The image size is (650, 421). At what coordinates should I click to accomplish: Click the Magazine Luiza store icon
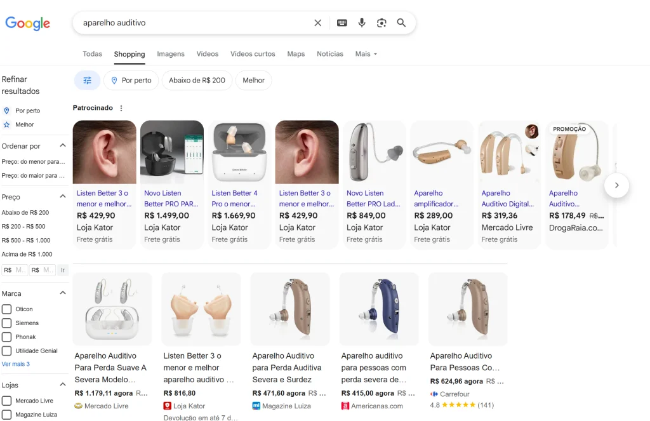click(256, 406)
